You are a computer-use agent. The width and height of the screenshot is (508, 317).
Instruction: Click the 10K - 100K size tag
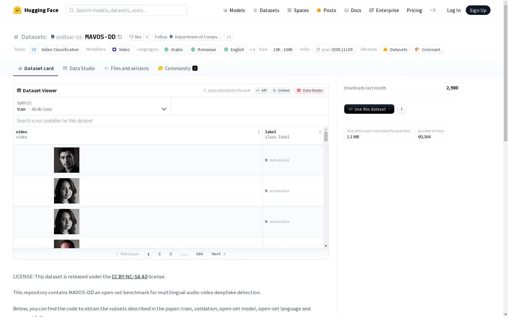tap(283, 49)
